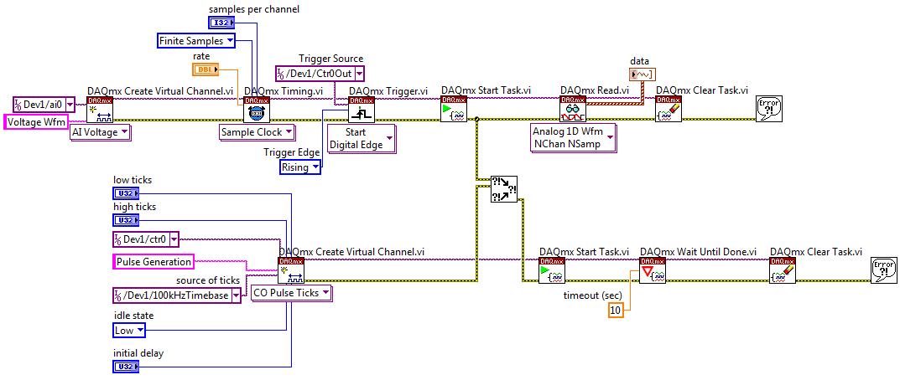The height and width of the screenshot is (380, 900).
Task: Click the DAQmx Timing VI icon
Action: click(x=256, y=110)
